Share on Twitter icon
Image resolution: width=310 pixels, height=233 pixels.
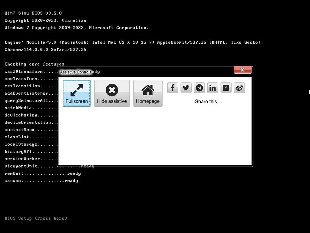186,88
